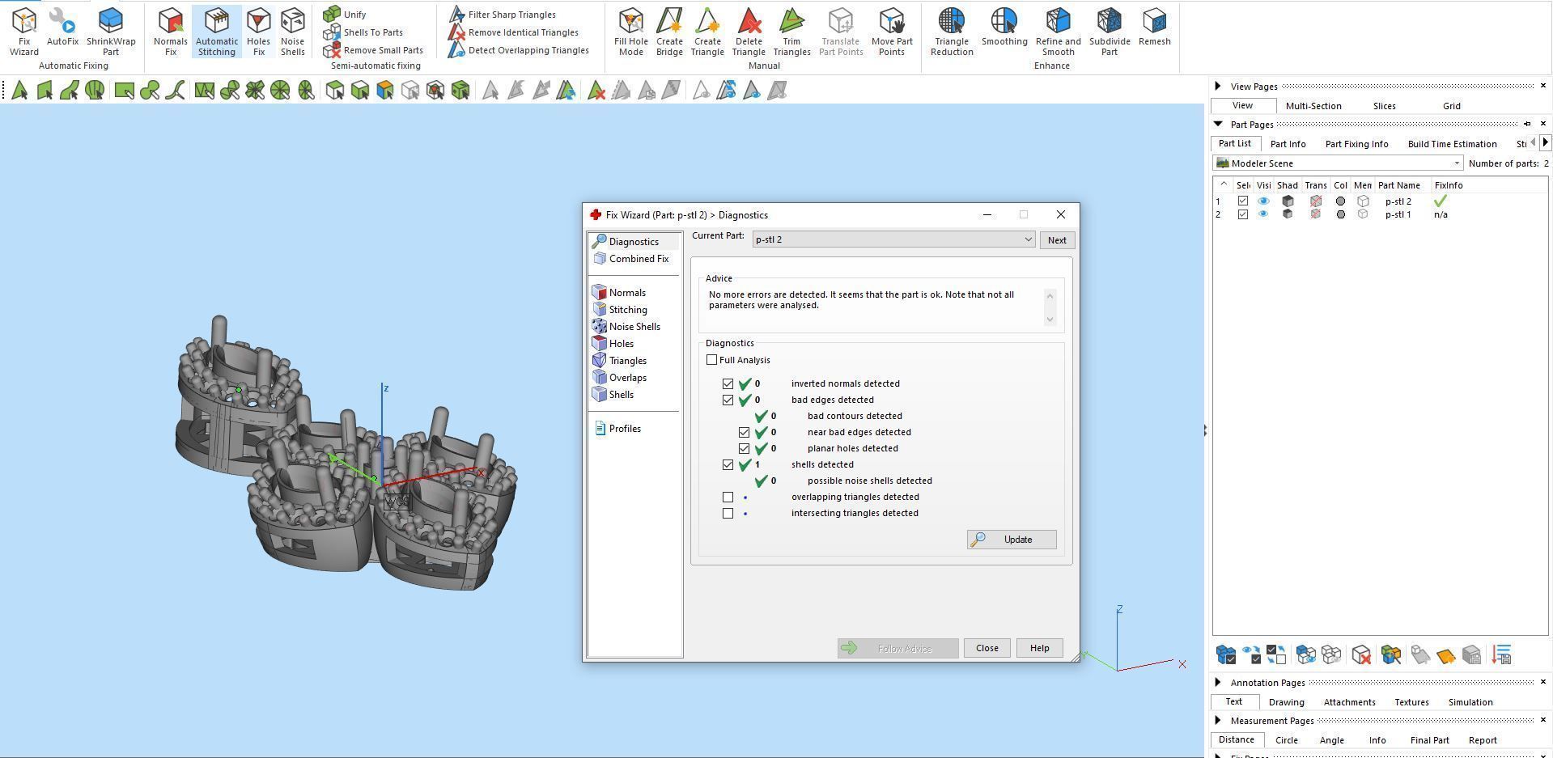Open the Part Info tab

coord(1288,144)
